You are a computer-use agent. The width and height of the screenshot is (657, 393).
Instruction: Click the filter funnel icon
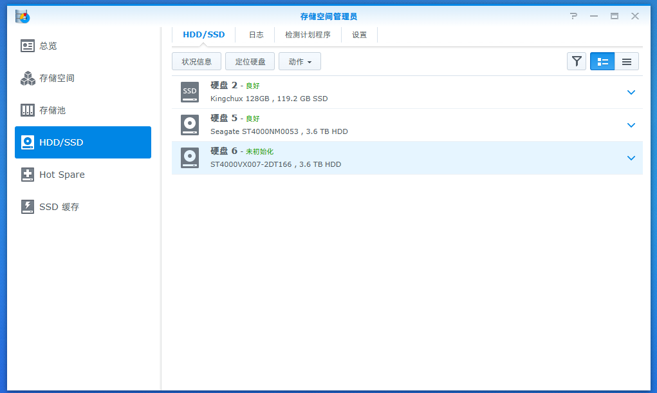click(577, 61)
